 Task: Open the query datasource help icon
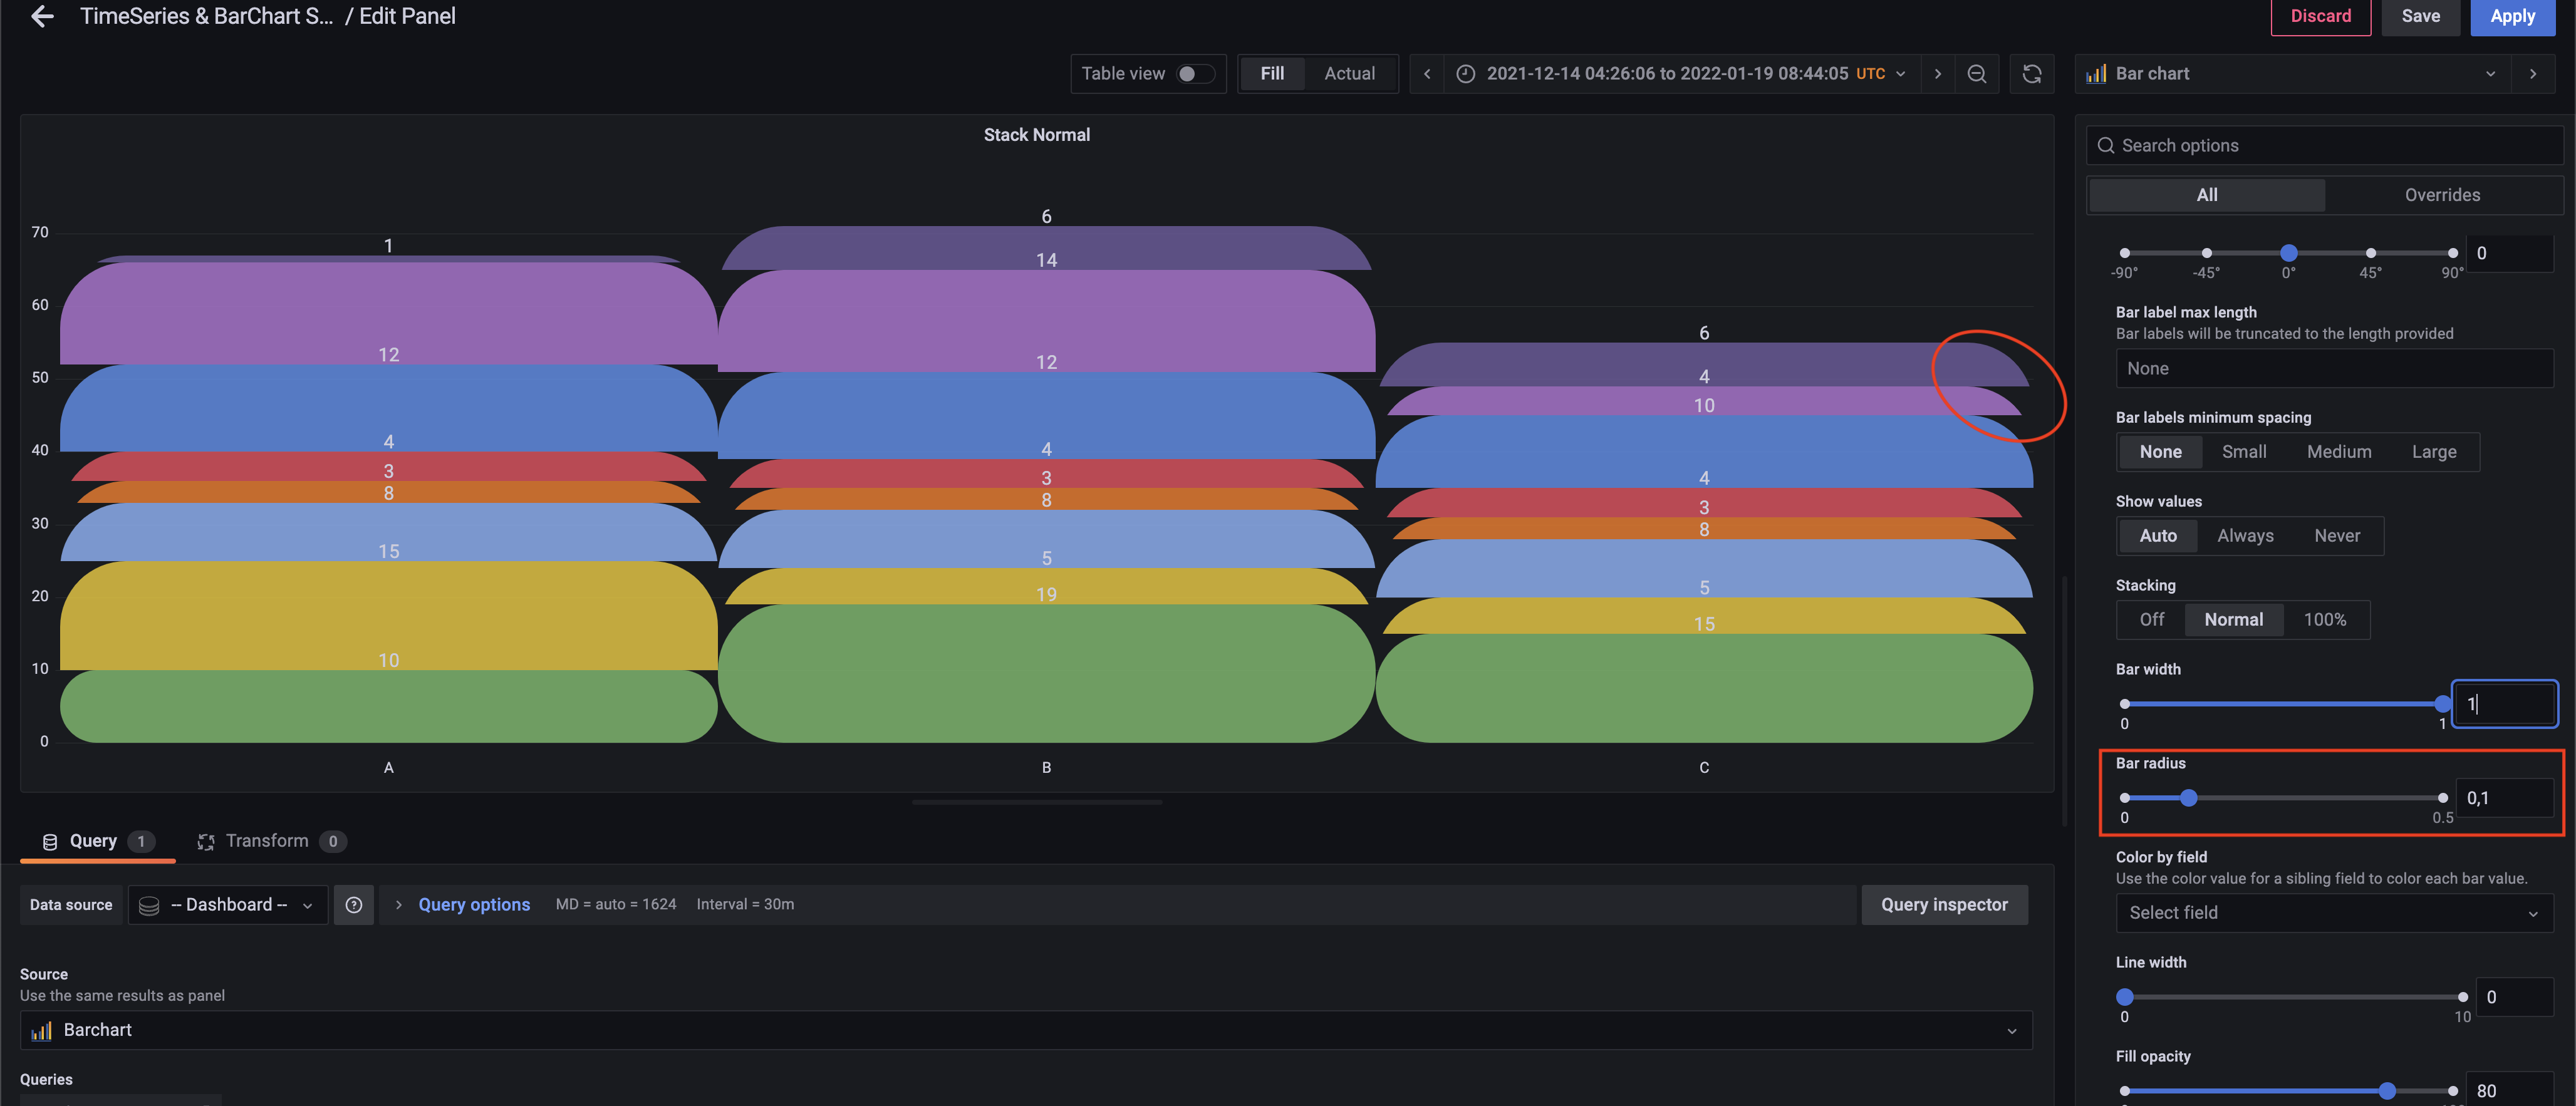click(x=353, y=904)
